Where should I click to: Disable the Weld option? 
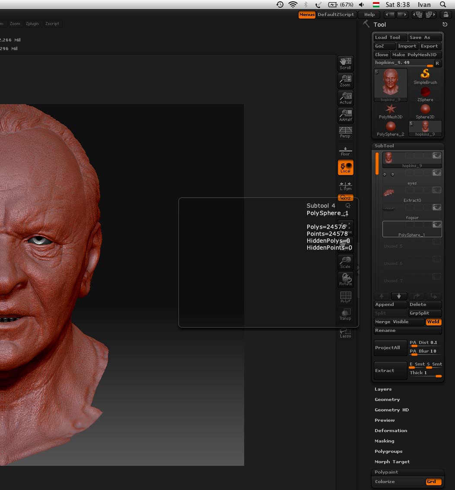(433, 322)
